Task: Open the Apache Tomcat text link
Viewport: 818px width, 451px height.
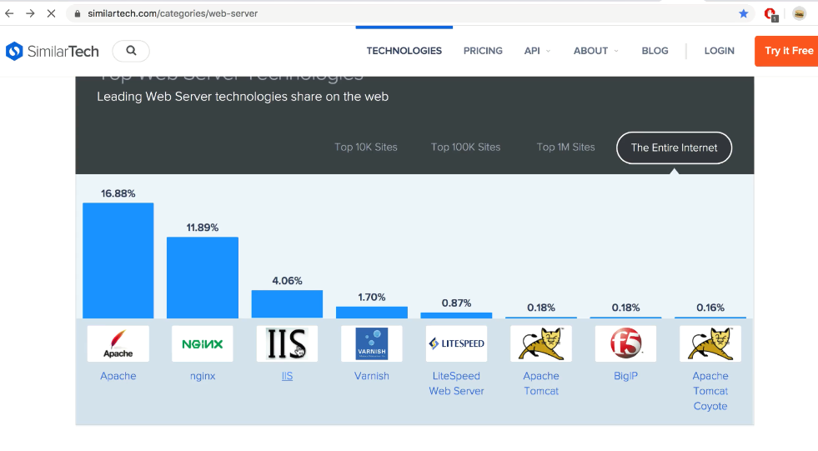Action: pos(541,383)
